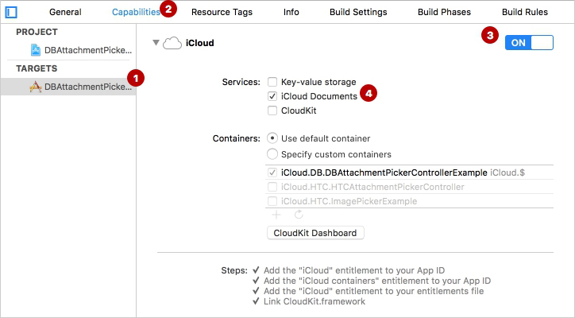Click the PROJECT section header
Screen dimensions: 575x318
(x=37, y=32)
